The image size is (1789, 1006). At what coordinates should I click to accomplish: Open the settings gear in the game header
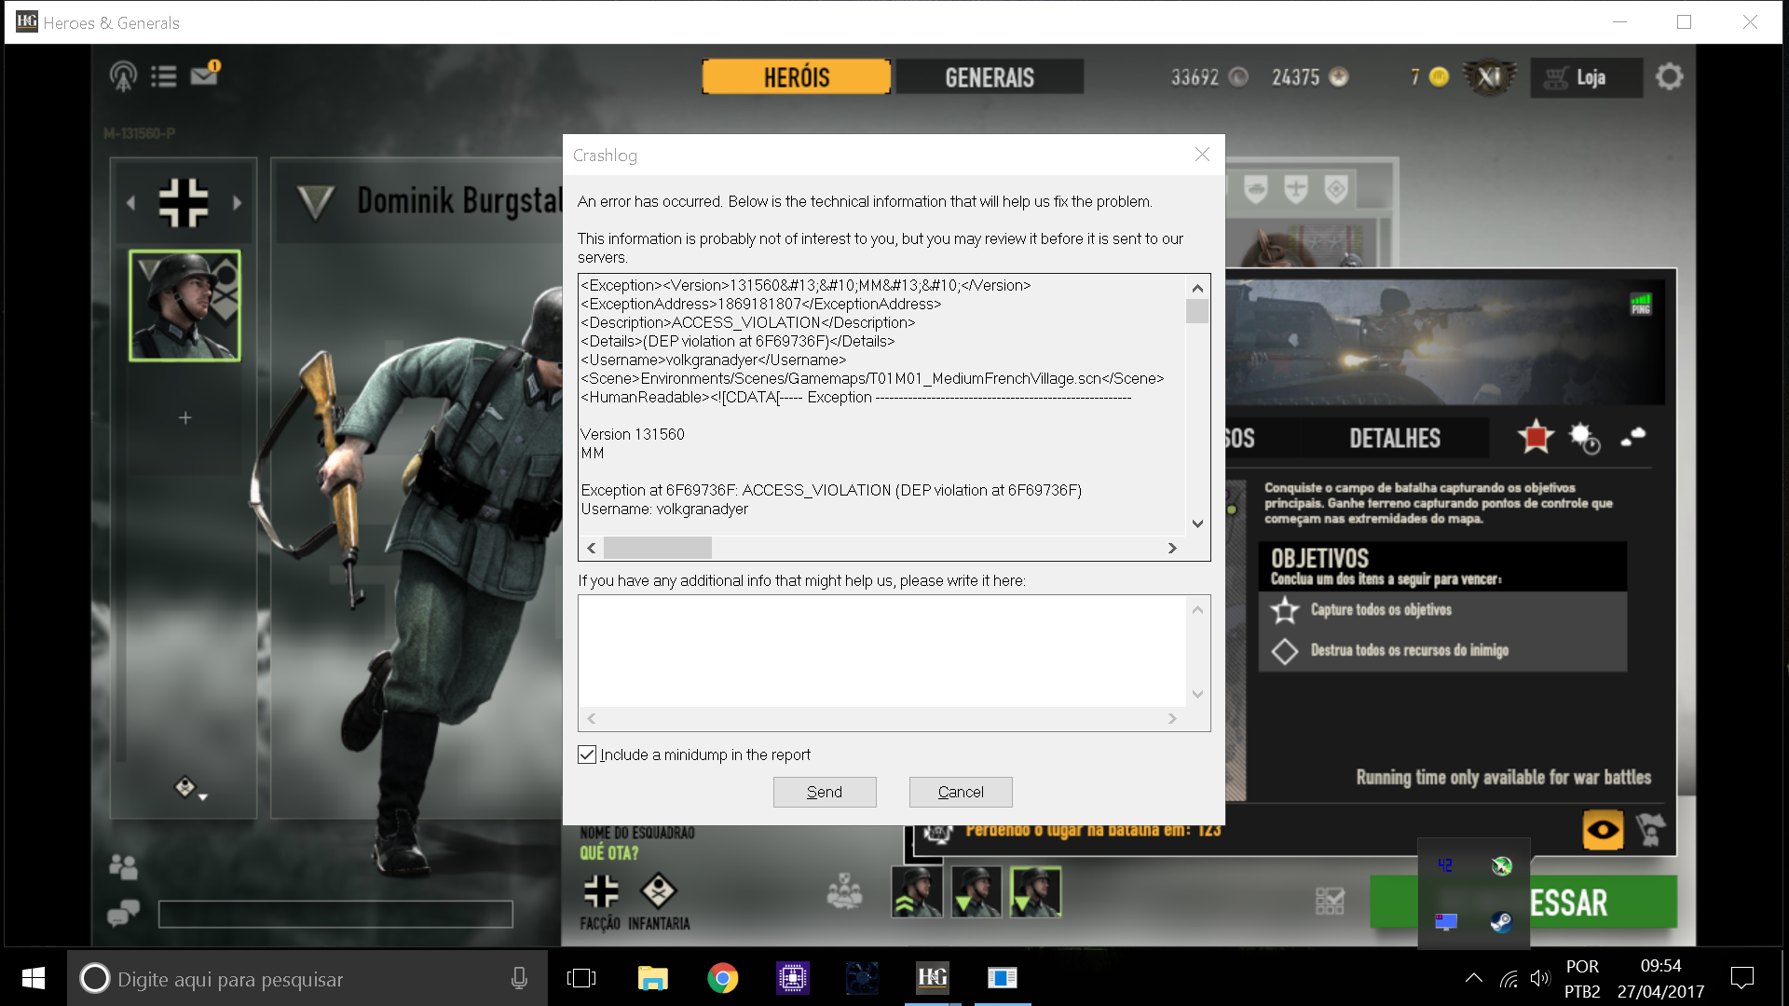[x=1669, y=76]
